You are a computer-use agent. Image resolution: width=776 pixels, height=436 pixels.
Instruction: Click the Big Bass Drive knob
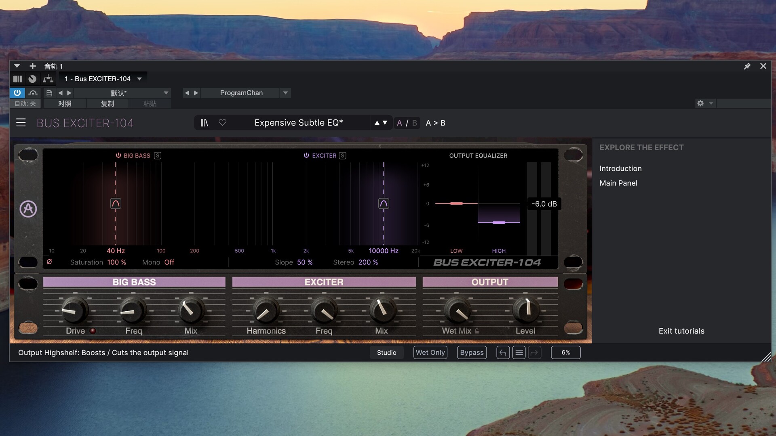[75, 310]
